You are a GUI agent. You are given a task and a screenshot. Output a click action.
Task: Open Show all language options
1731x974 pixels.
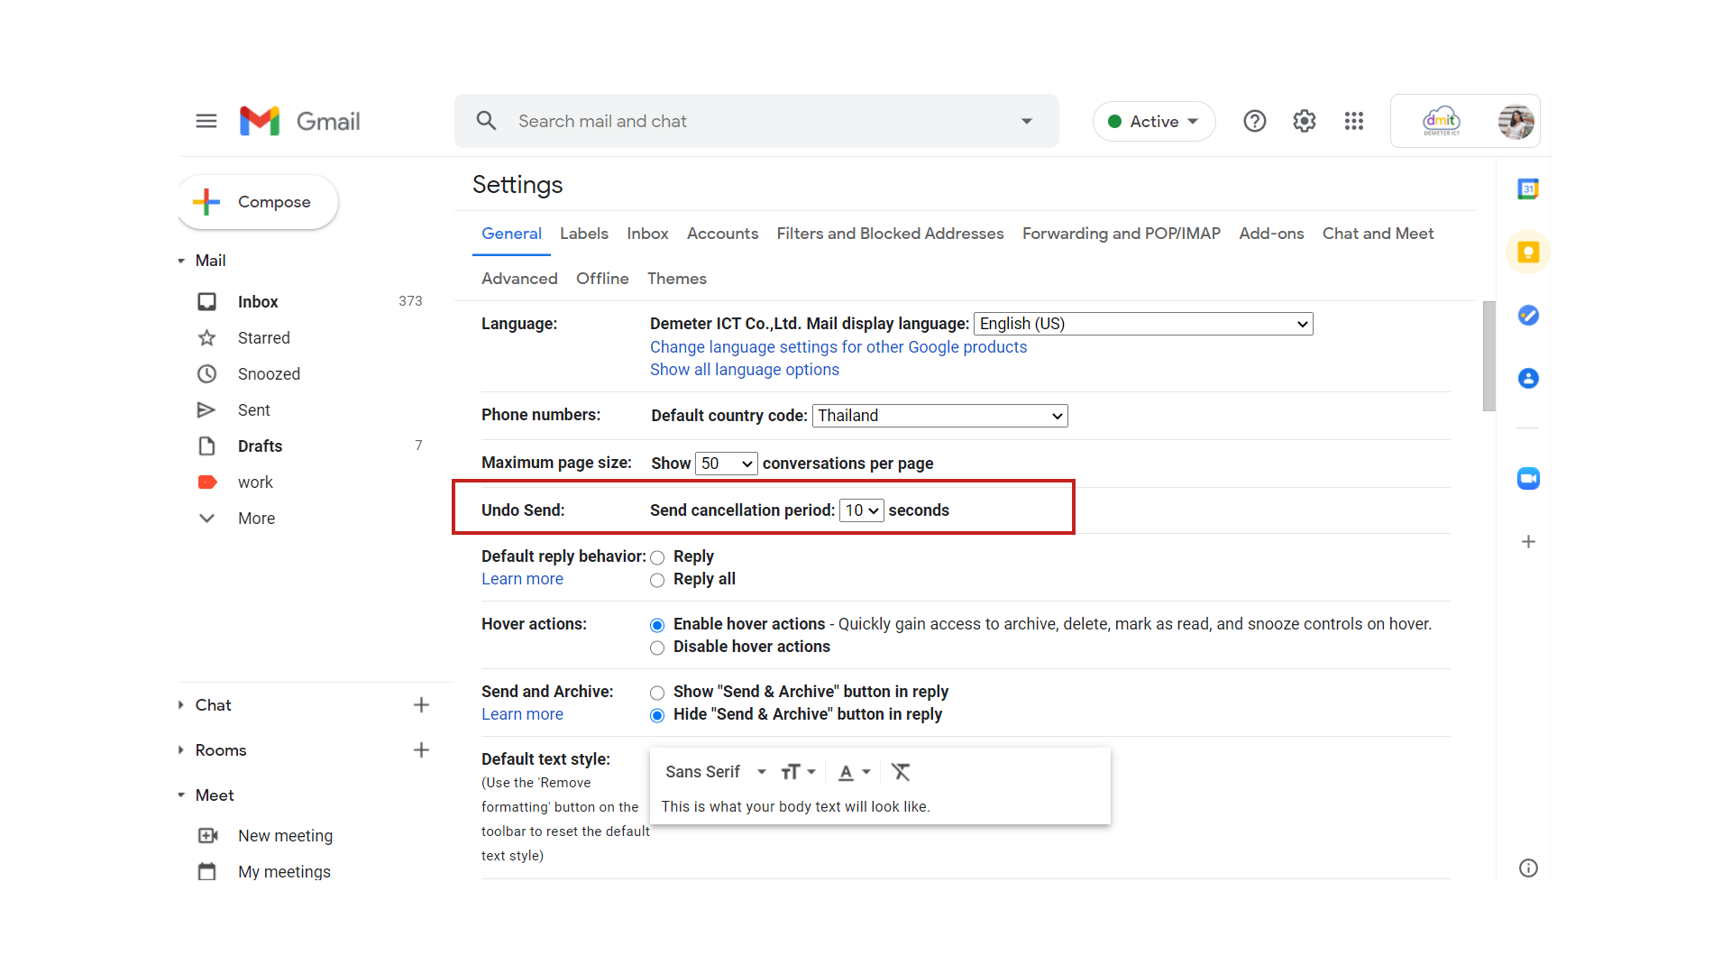pyautogui.click(x=744, y=370)
